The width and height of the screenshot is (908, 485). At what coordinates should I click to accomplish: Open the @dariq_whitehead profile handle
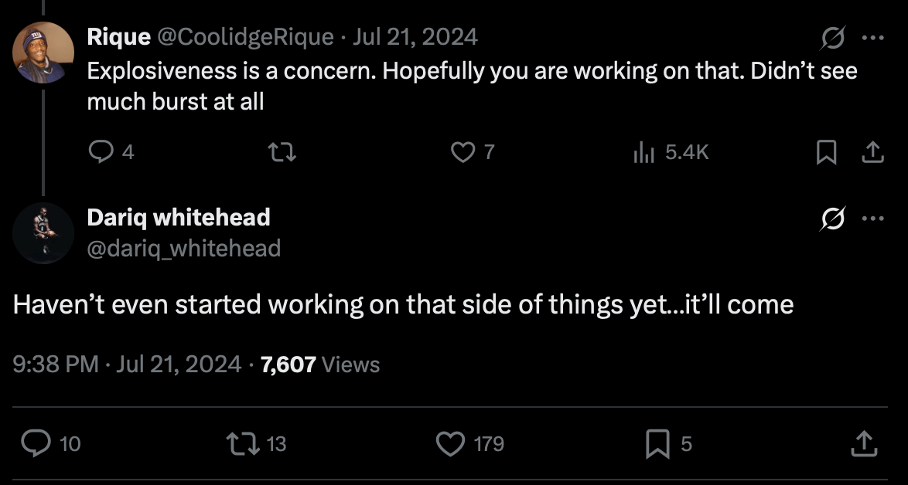pyautogui.click(x=183, y=248)
